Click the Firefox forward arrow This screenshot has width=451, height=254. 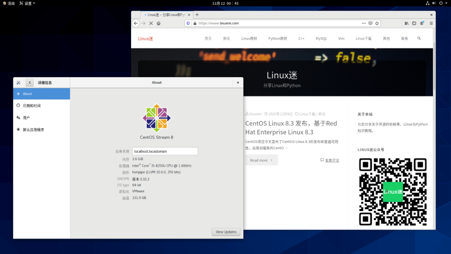144,23
